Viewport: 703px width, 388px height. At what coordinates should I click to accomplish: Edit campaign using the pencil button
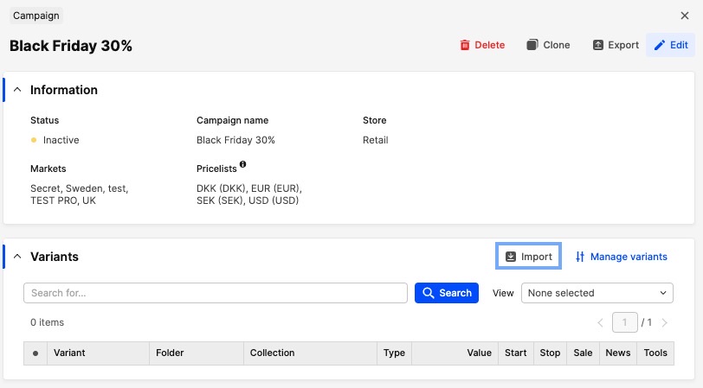coord(670,45)
